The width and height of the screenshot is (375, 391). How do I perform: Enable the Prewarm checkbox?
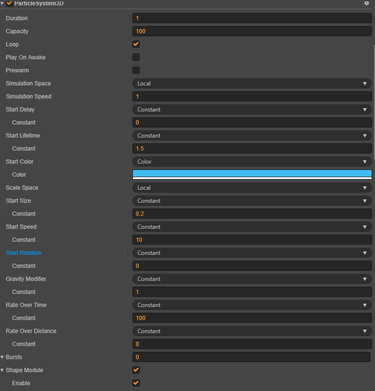[136, 70]
